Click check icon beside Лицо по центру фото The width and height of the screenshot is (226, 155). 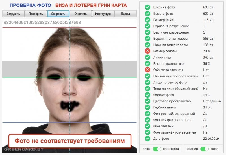[x=147, y=82]
